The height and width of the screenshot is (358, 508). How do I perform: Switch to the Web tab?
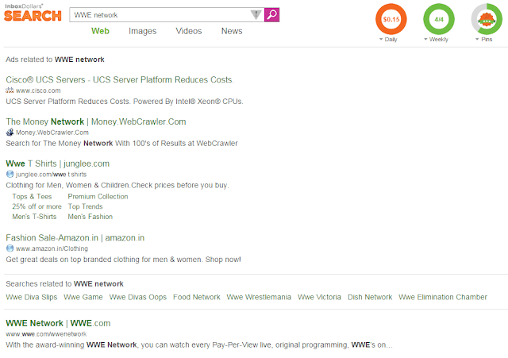[x=100, y=31]
